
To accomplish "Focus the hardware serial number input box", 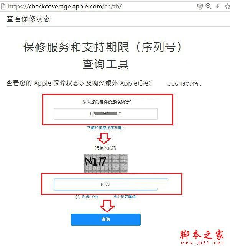I will pyautogui.click(x=105, y=113).
